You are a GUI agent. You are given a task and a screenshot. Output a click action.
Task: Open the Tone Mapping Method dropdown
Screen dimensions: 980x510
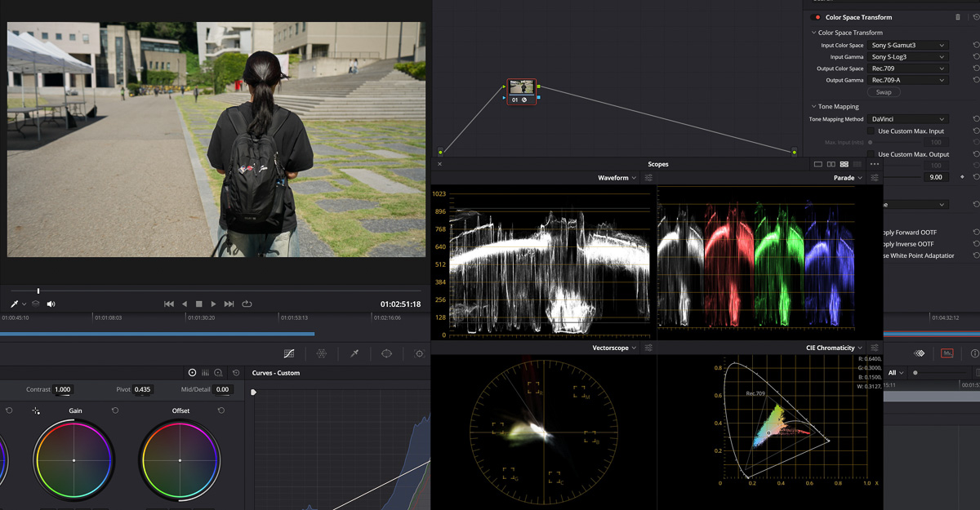click(907, 119)
